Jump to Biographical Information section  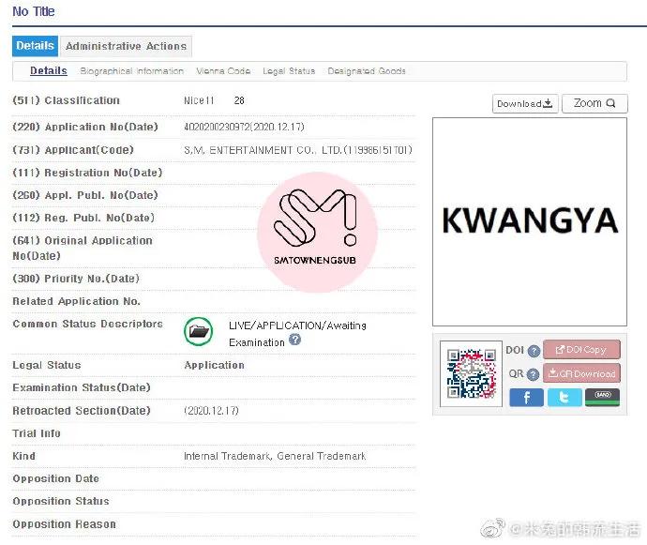(131, 71)
